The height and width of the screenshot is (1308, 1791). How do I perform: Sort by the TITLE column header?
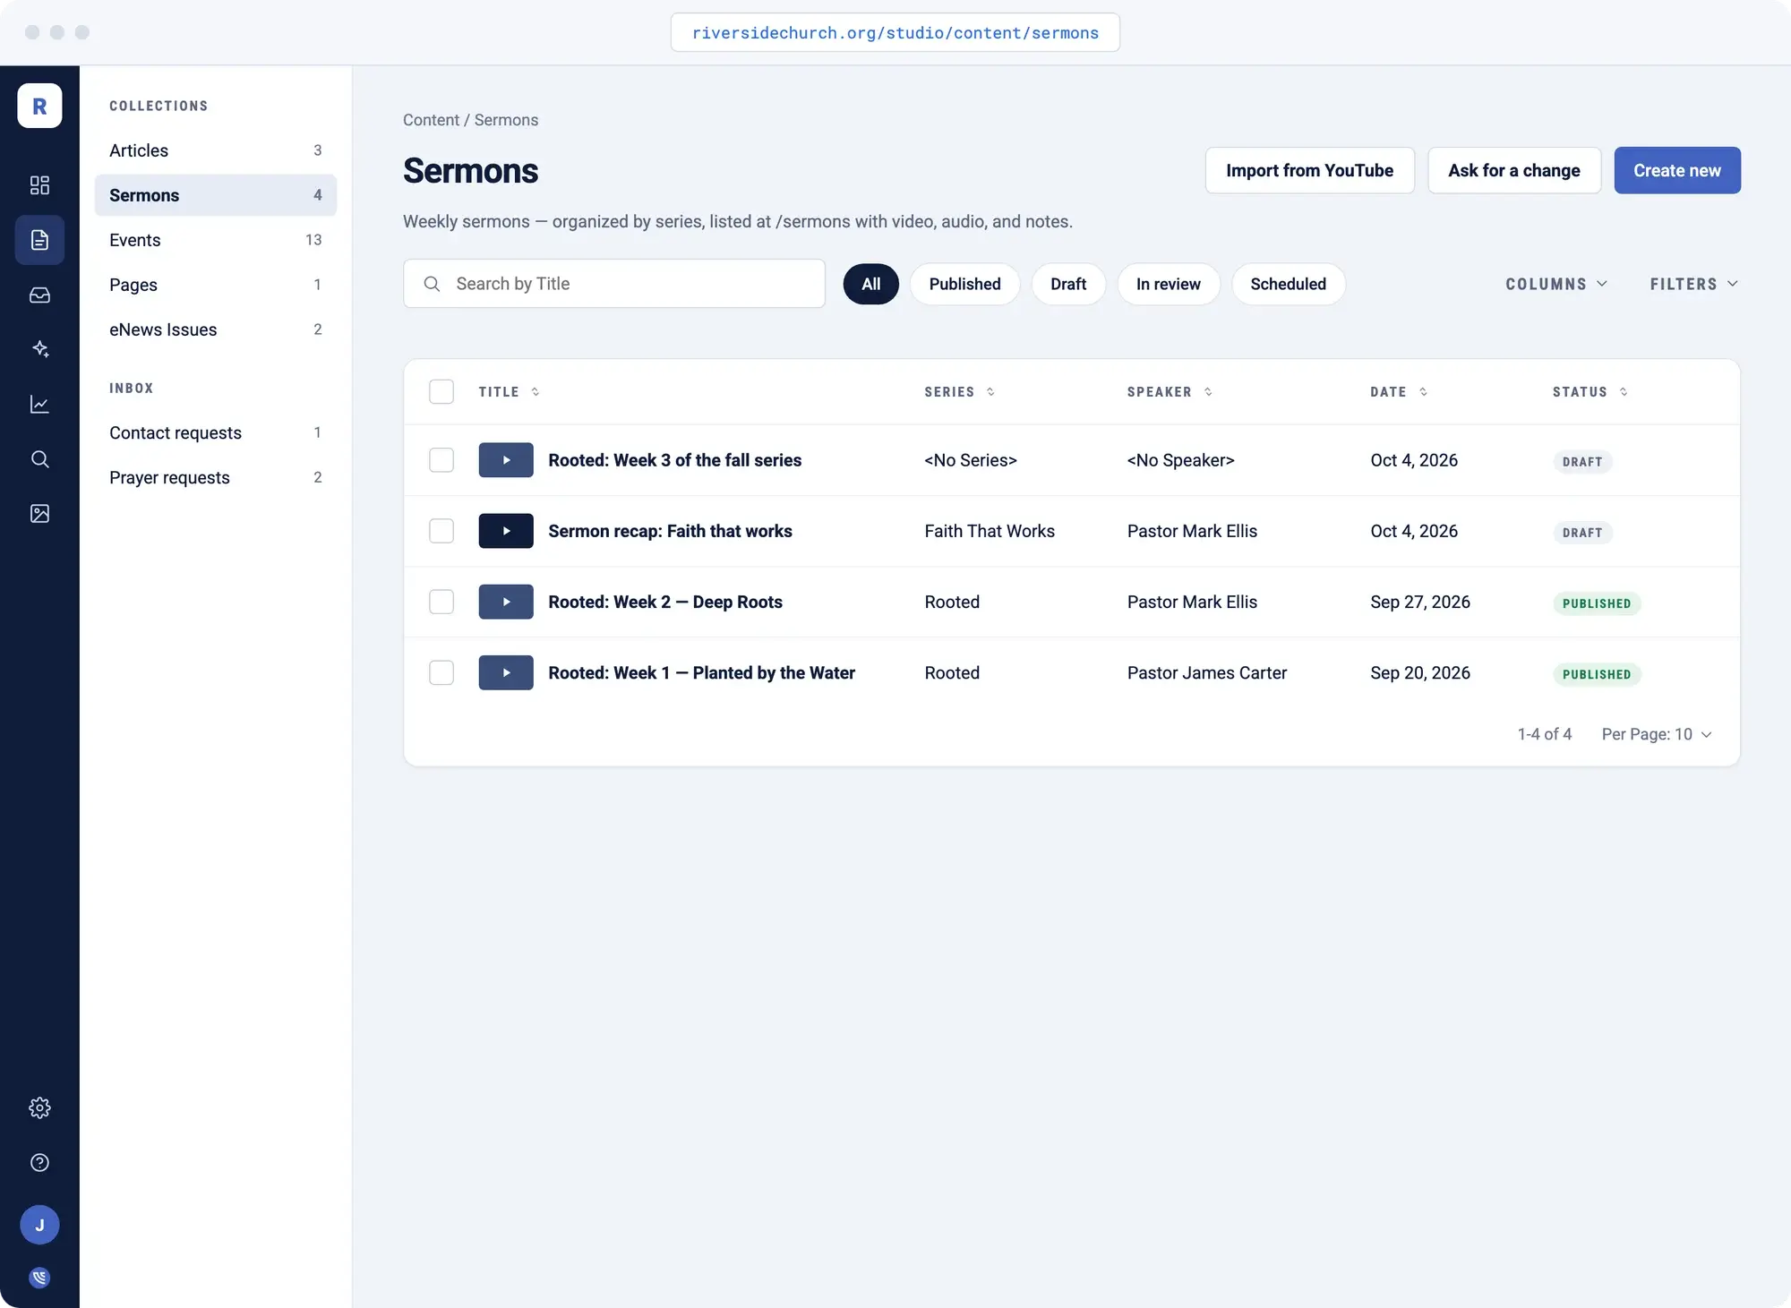pos(509,392)
